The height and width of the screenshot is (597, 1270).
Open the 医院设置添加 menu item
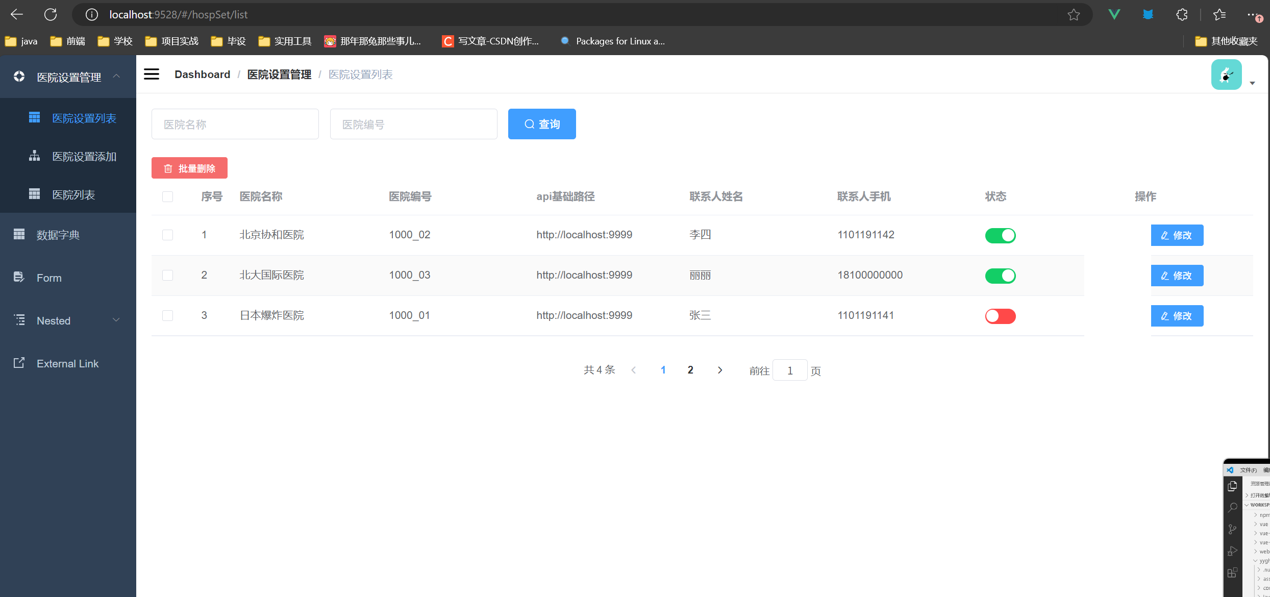84,157
